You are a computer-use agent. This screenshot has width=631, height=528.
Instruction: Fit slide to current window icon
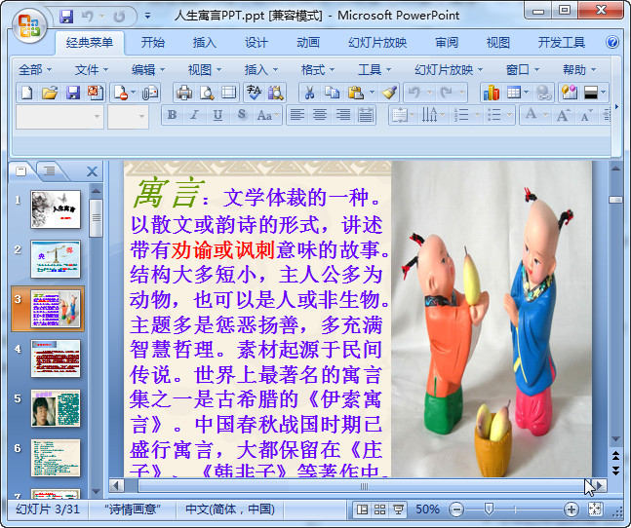(x=595, y=509)
